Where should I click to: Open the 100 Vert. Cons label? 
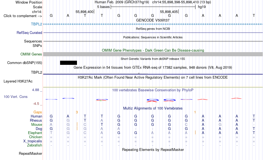tap(16, 97)
